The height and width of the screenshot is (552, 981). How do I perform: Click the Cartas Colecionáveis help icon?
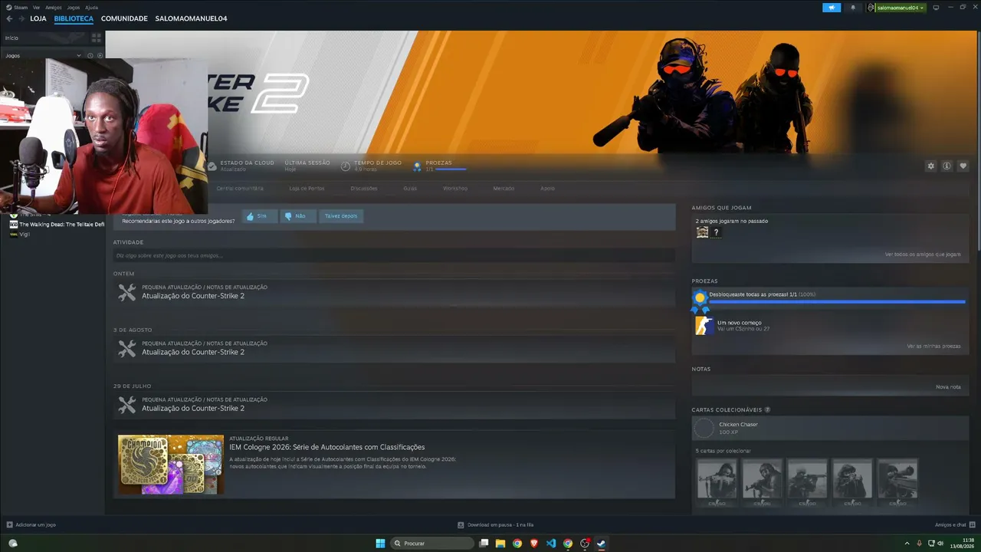[767, 410]
